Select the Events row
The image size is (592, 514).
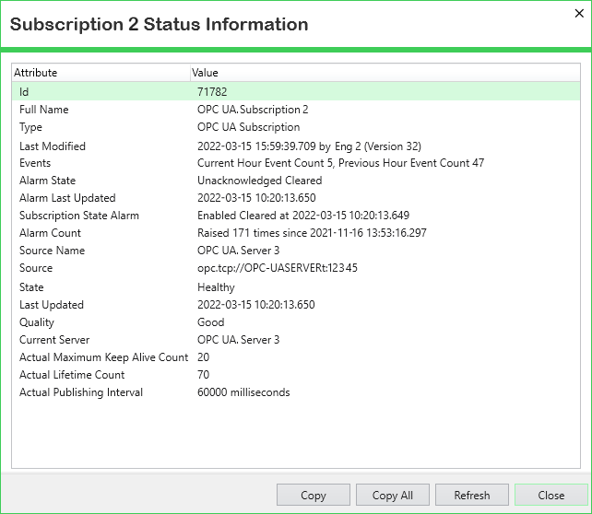[35, 163]
